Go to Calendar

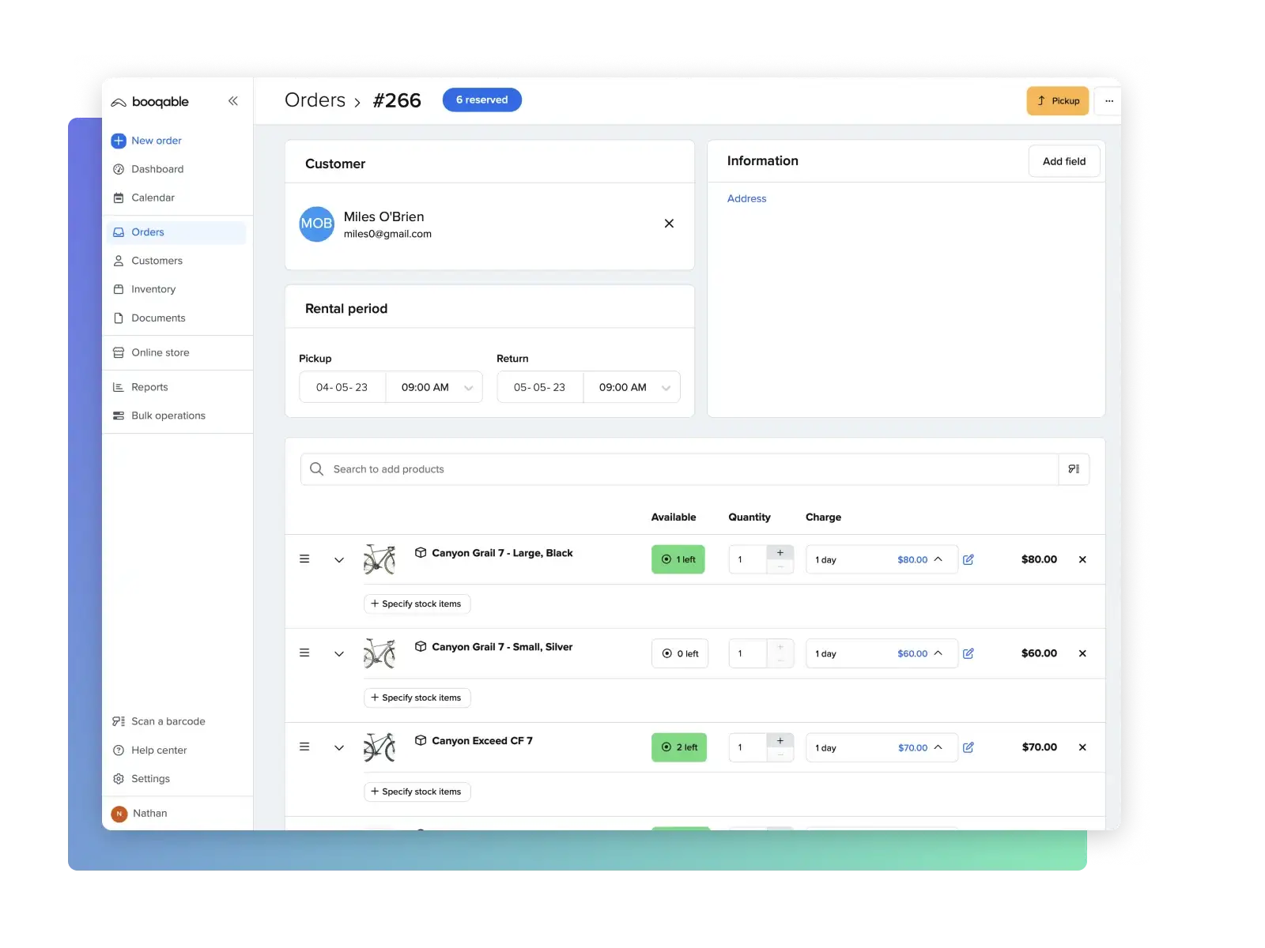click(x=144, y=197)
